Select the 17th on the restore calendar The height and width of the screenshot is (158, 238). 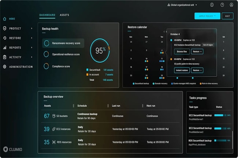(x=146, y=68)
